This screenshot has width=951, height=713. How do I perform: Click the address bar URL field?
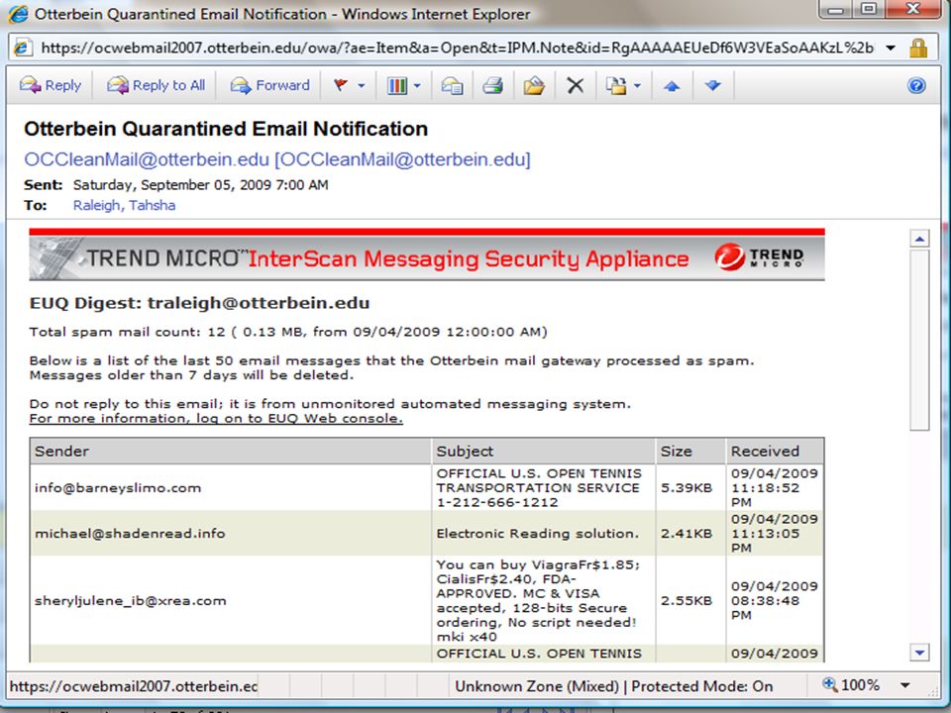pos(458,48)
